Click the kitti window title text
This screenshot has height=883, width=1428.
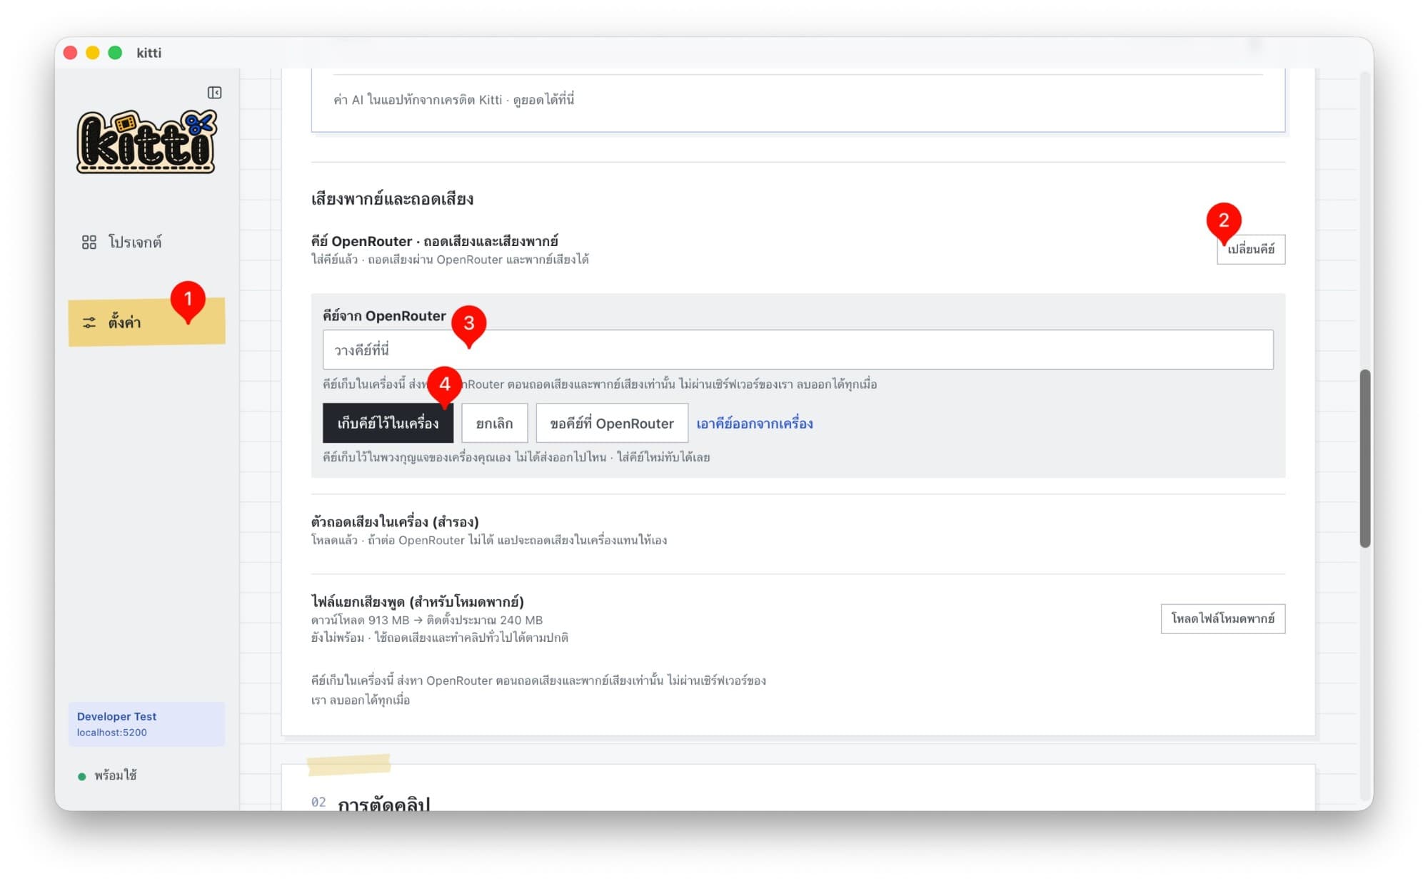point(149,53)
